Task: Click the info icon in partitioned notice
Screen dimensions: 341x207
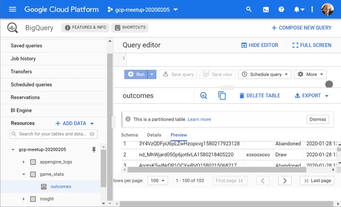Action: pyautogui.click(x=128, y=119)
